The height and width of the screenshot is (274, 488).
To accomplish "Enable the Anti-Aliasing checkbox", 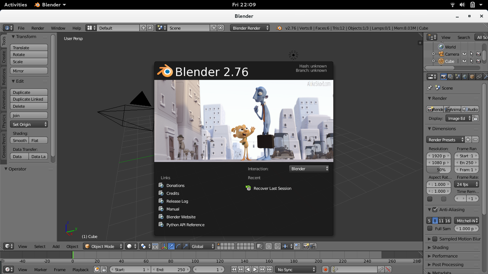I will [x=435, y=210].
